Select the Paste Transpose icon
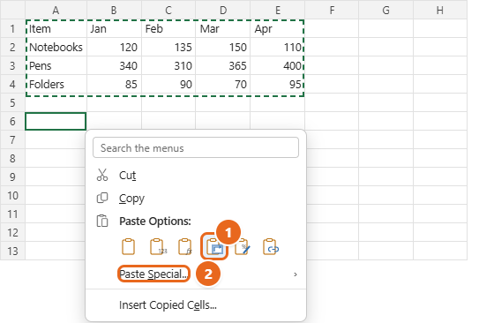This screenshot has width=494, height=323. (x=214, y=247)
